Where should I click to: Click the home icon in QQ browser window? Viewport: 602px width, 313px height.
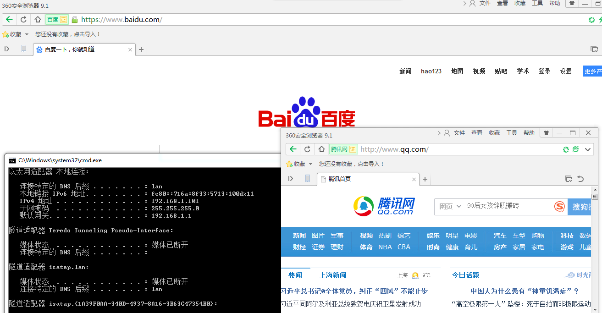pos(321,149)
